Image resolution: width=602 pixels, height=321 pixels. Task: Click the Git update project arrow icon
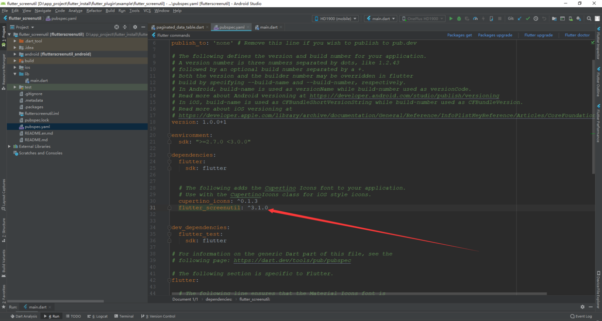tap(519, 18)
